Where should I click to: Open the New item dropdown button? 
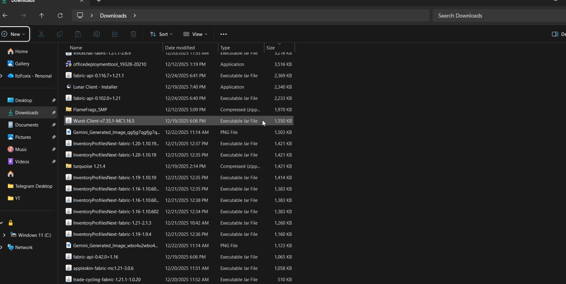coord(14,34)
